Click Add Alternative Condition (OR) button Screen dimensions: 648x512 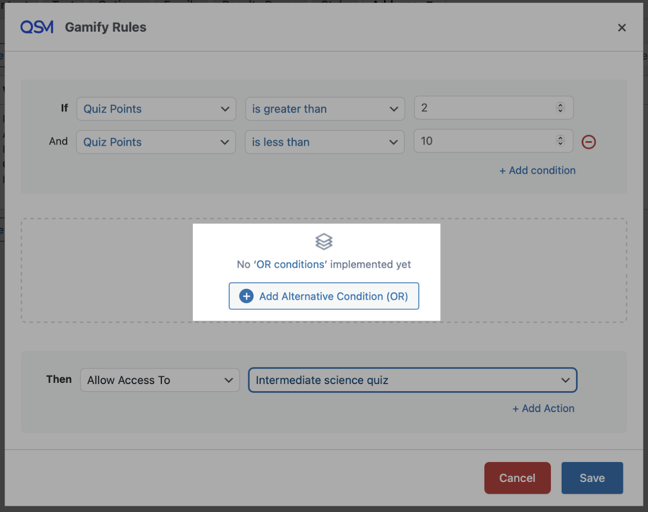[324, 296]
